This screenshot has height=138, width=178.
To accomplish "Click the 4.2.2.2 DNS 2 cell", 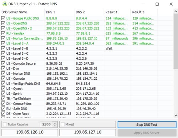I will (81, 48).
